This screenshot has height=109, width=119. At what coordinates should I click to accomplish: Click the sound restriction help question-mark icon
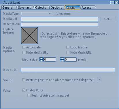click(99, 80)
